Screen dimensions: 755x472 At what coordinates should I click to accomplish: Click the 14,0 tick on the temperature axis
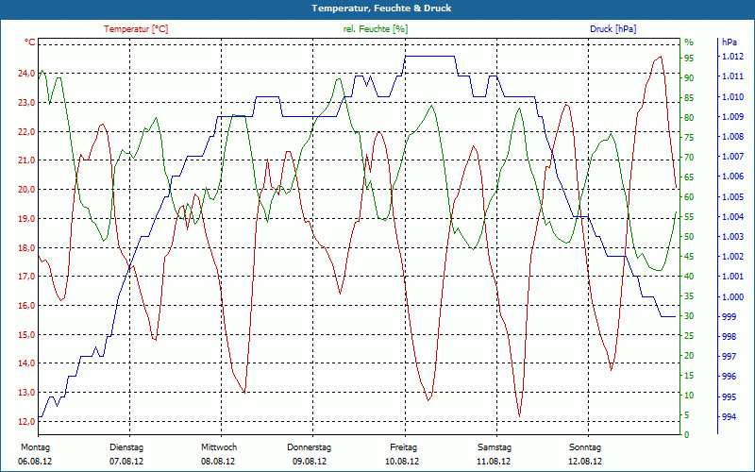point(26,363)
